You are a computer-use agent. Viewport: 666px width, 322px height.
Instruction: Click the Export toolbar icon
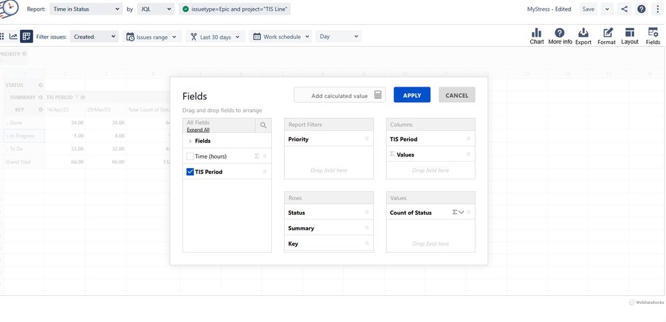583,36
